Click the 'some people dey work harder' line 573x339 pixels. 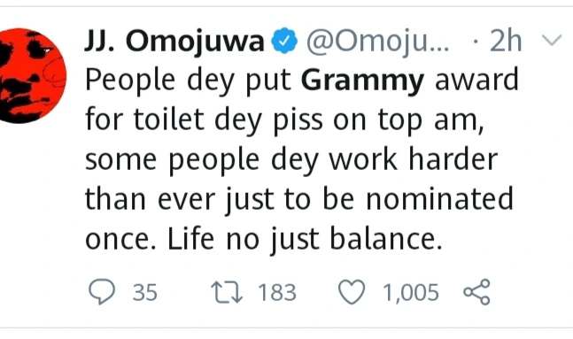[291, 159]
